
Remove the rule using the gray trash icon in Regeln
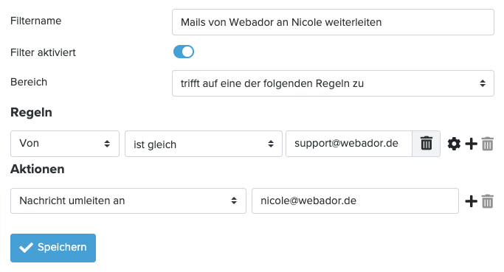(x=487, y=144)
